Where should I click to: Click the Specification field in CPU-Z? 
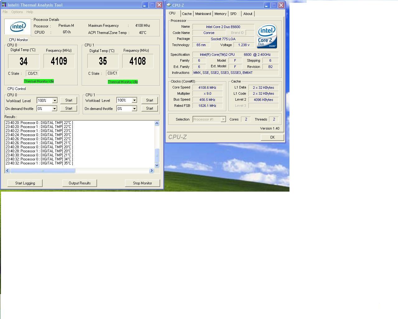[x=236, y=55]
